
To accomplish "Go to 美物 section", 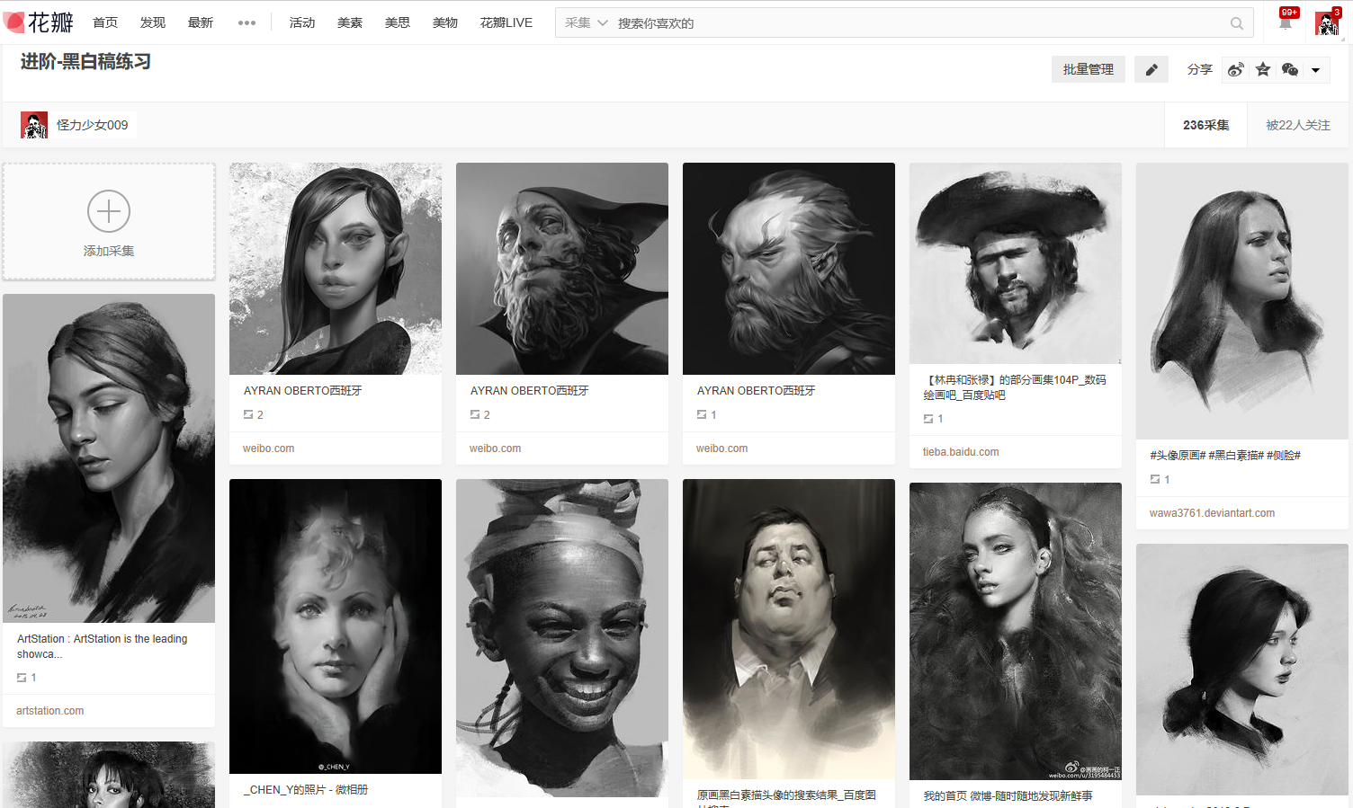I will (x=445, y=22).
